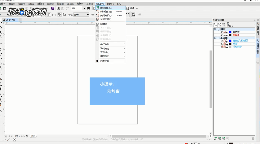
Task: Toggle visibility of 文档网格 layer
Action: (x=222, y=47)
